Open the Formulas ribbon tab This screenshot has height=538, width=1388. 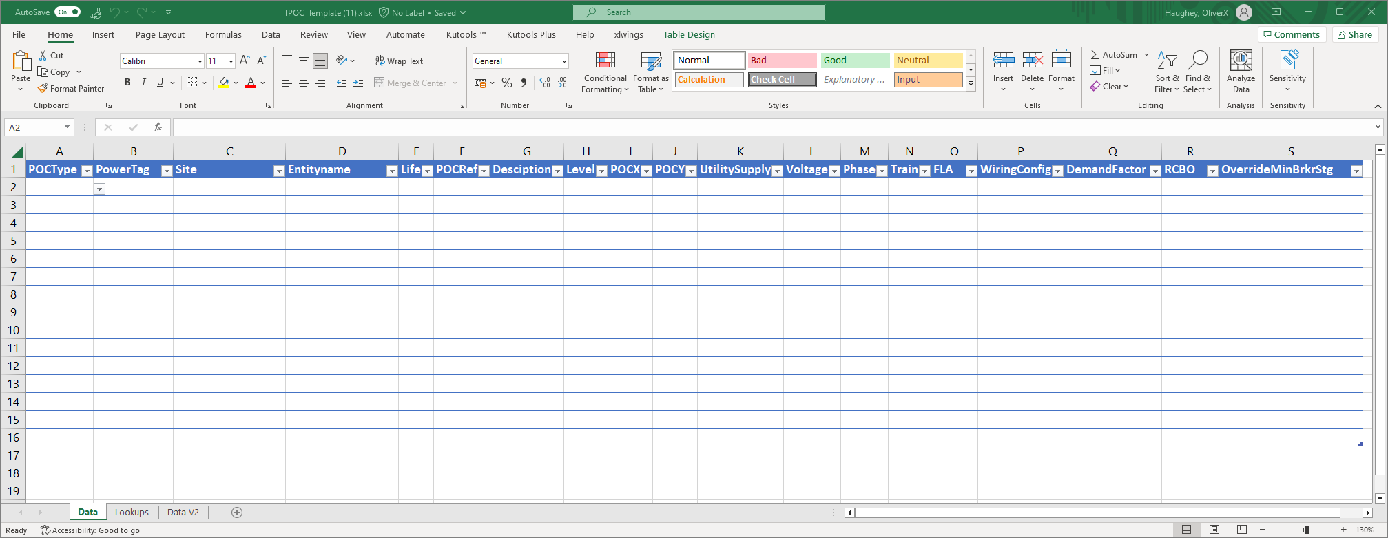[223, 35]
